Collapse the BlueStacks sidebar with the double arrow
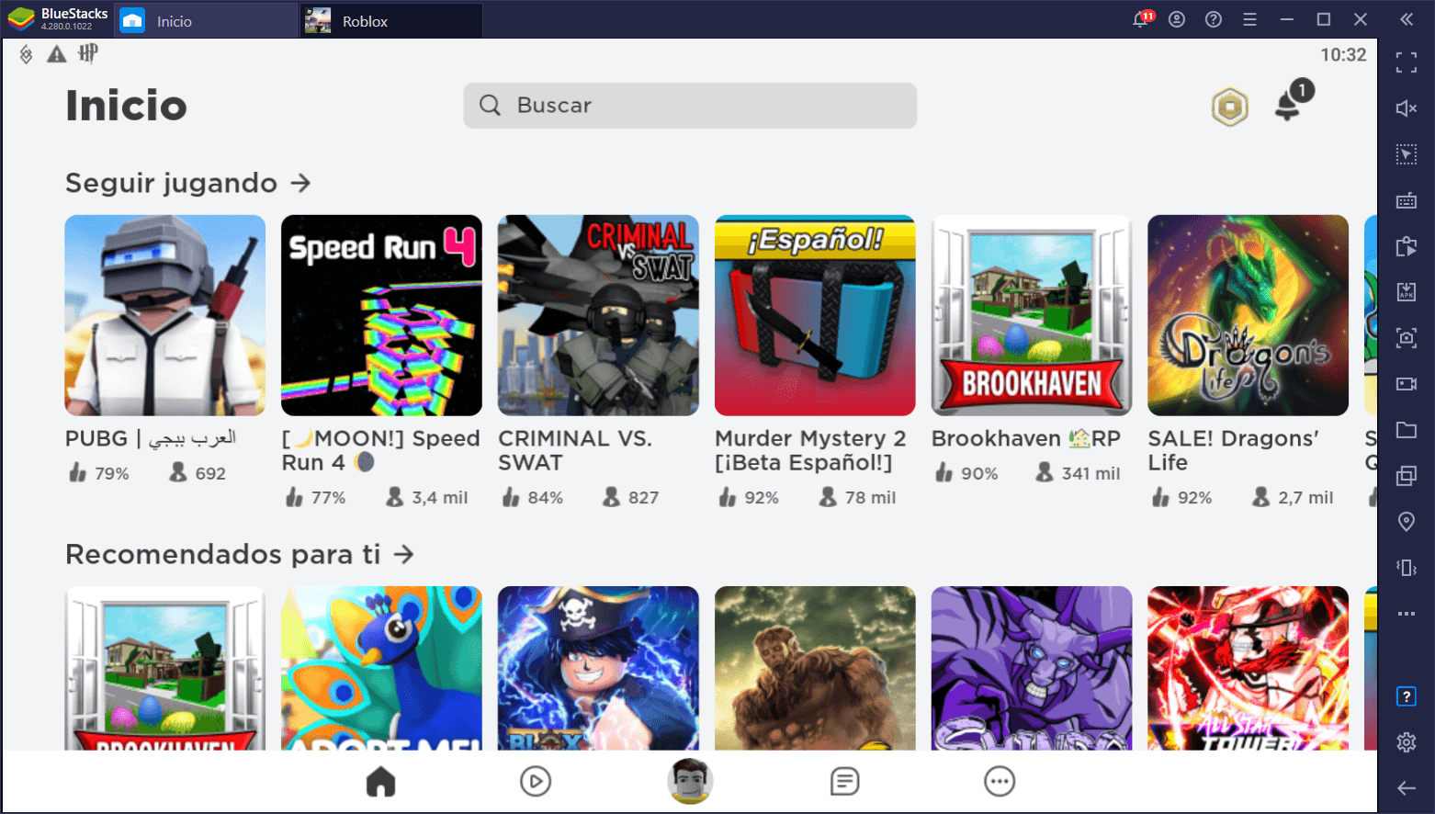 (x=1407, y=19)
